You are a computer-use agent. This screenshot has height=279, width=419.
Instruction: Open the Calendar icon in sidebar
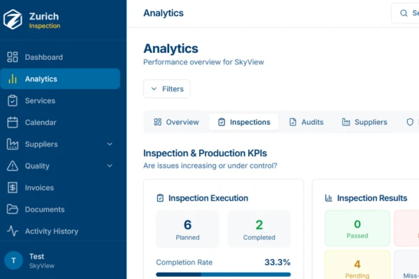pos(13,122)
